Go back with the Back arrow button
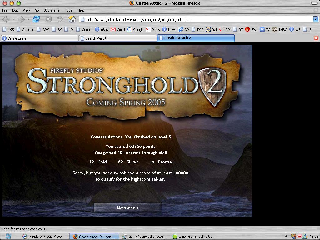Screen dimensions: 320x240 [x=6, y=20]
